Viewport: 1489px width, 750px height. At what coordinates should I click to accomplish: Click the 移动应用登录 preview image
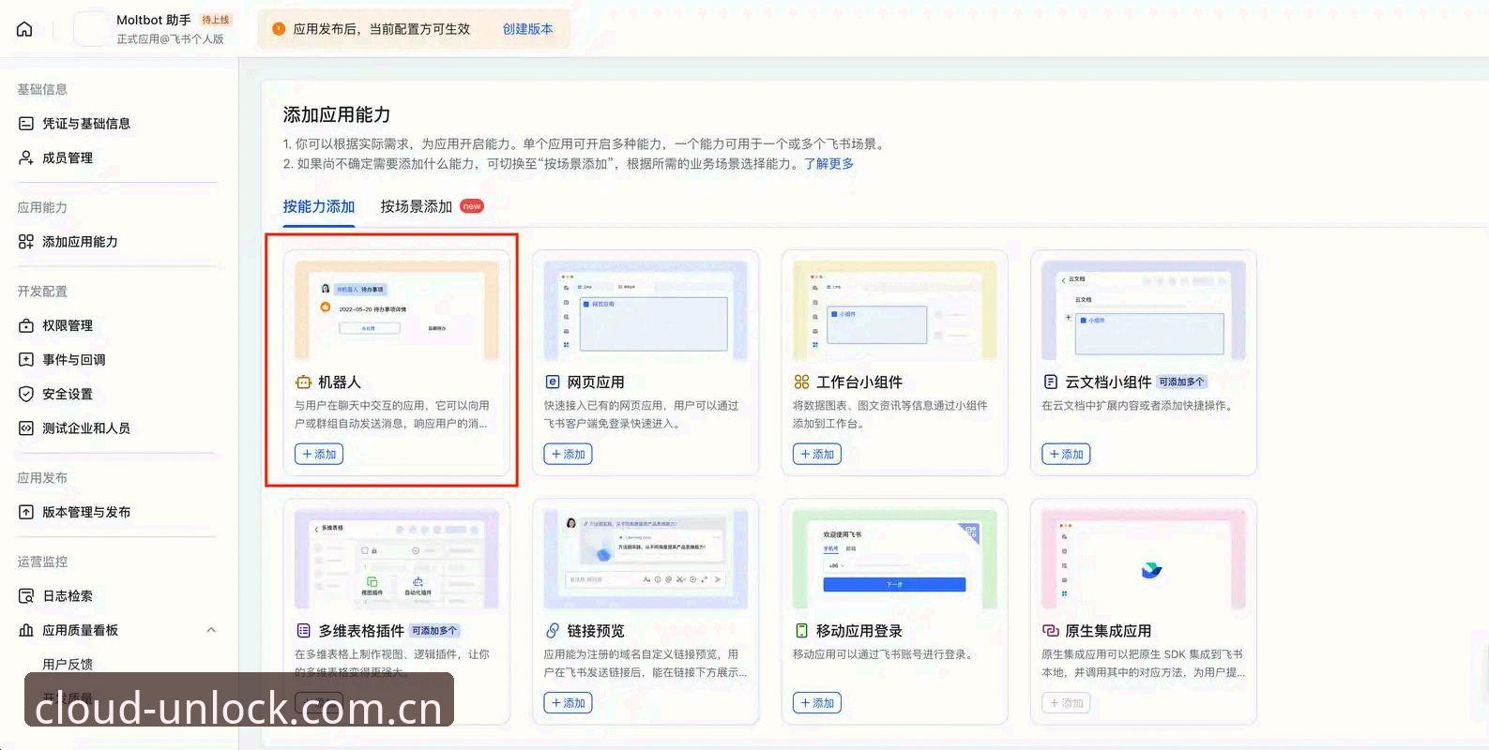[x=894, y=560]
